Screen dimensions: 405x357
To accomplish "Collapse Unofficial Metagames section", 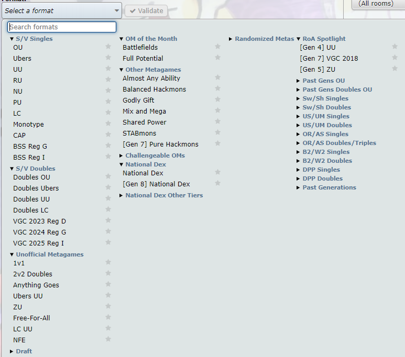I will tap(47, 254).
